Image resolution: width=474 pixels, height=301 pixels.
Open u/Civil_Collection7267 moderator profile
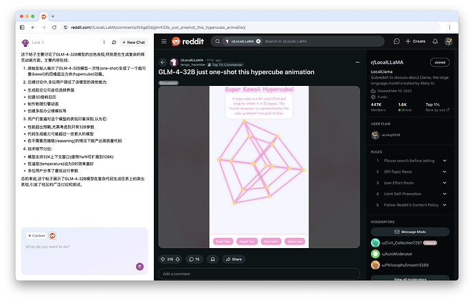click(401, 243)
